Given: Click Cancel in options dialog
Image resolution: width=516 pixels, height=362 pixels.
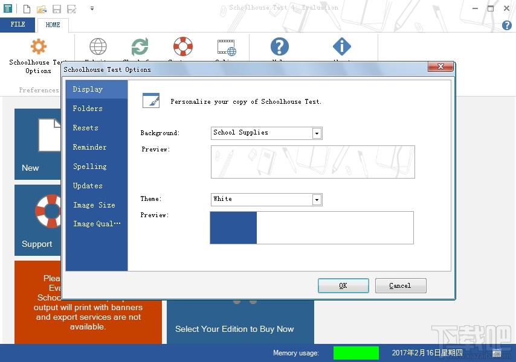Looking at the screenshot, I should click(x=401, y=285).
